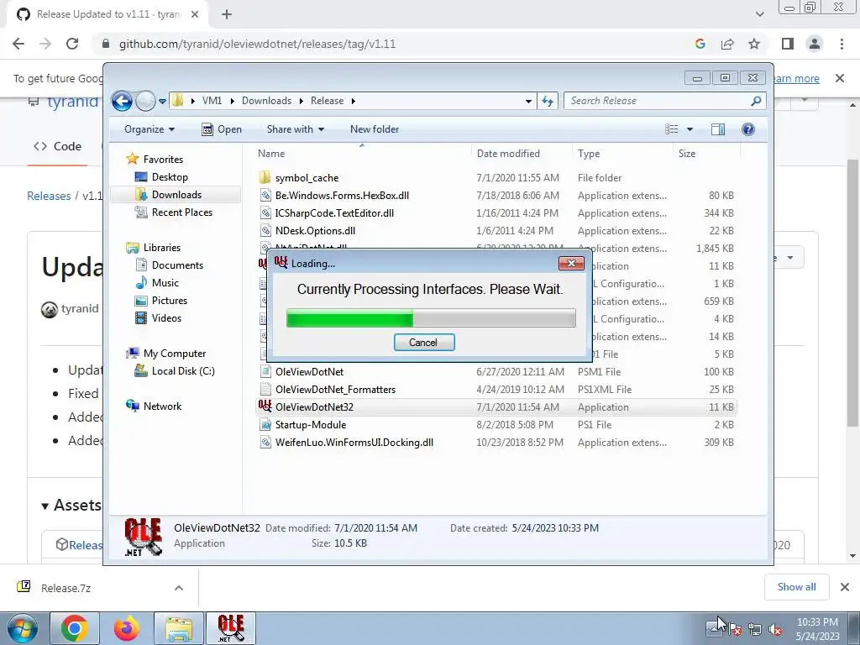Sort by the Type column header

point(622,154)
